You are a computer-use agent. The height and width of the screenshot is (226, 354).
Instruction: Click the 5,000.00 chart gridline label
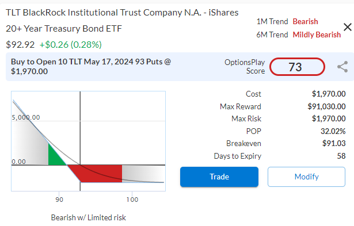pos(26,117)
